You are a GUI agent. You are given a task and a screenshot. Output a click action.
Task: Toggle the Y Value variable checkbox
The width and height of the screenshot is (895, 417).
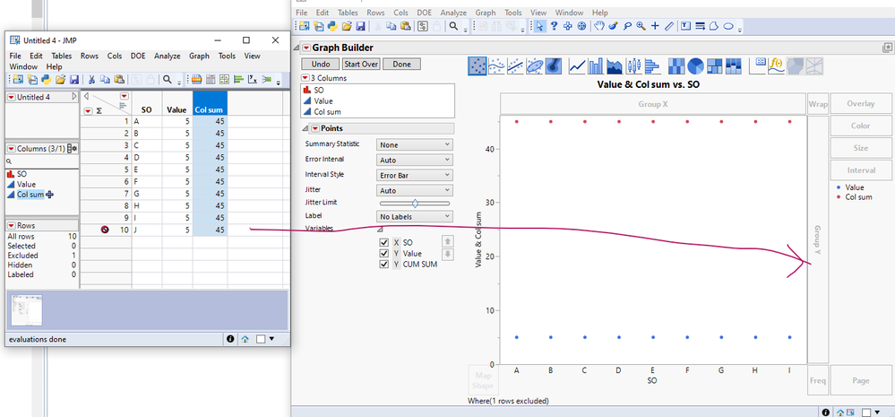(x=384, y=253)
